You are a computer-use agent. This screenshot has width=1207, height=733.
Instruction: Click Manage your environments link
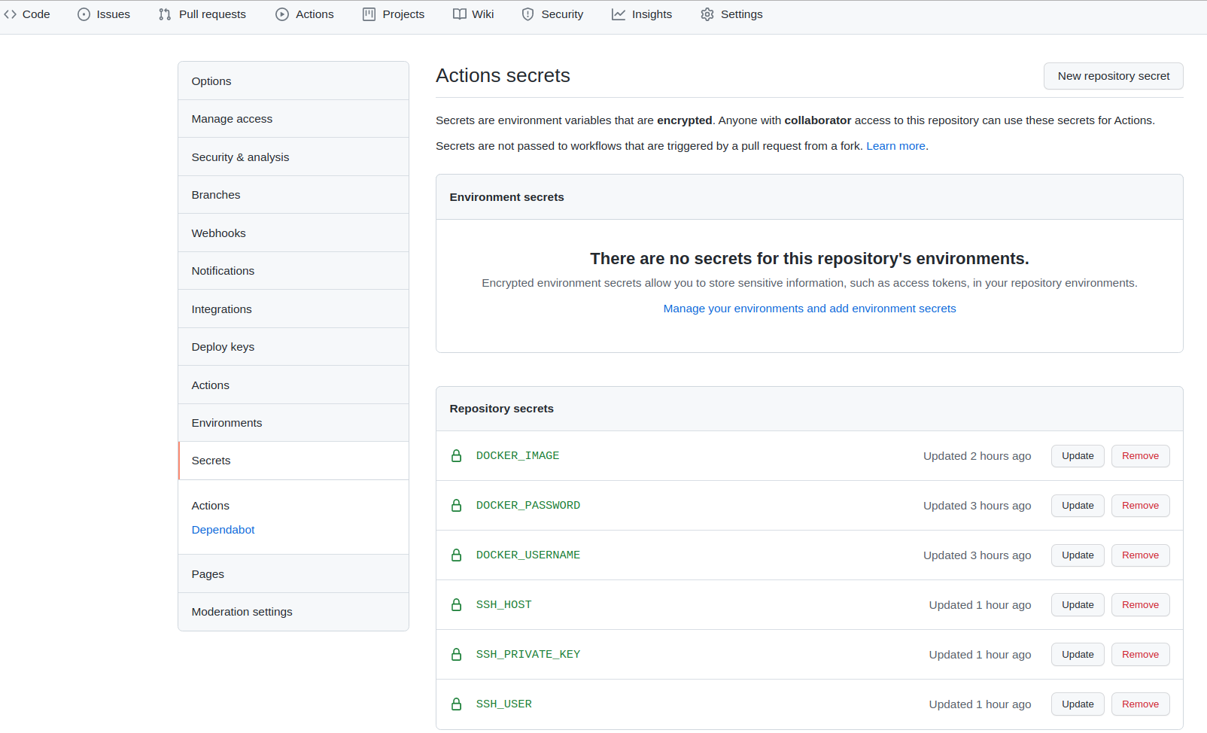coord(809,309)
